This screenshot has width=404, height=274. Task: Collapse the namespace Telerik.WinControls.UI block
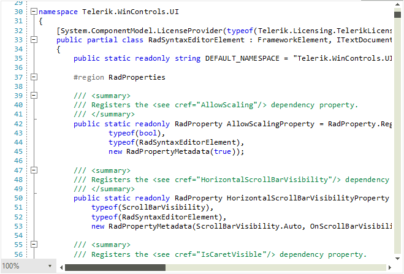(x=34, y=12)
